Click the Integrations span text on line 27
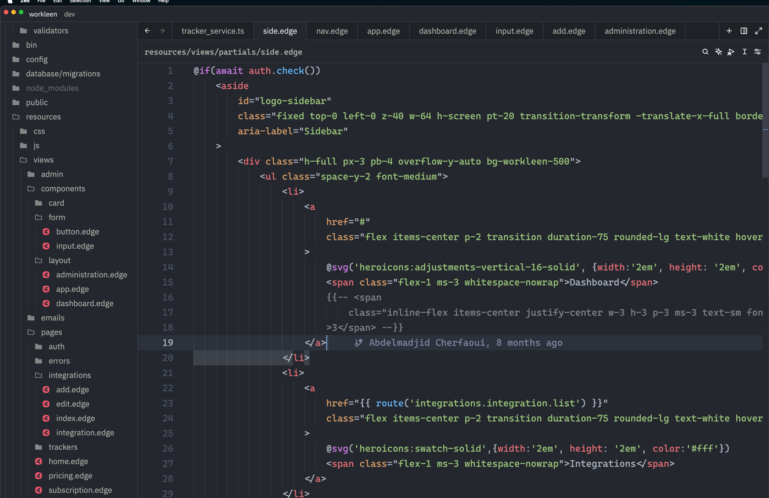The image size is (769, 498). (x=603, y=464)
